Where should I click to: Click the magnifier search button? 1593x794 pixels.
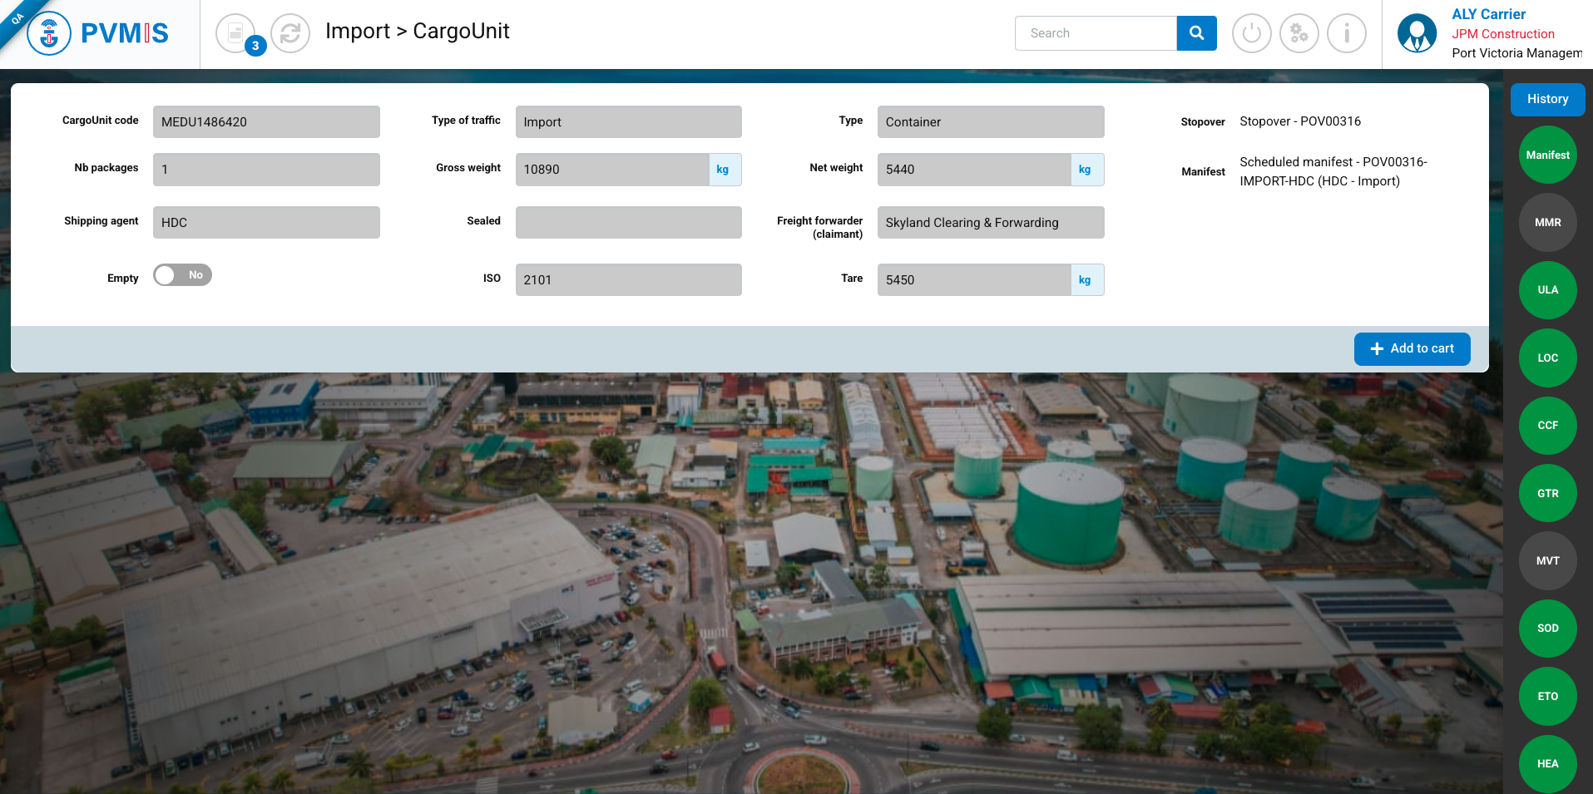[x=1196, y=33]
